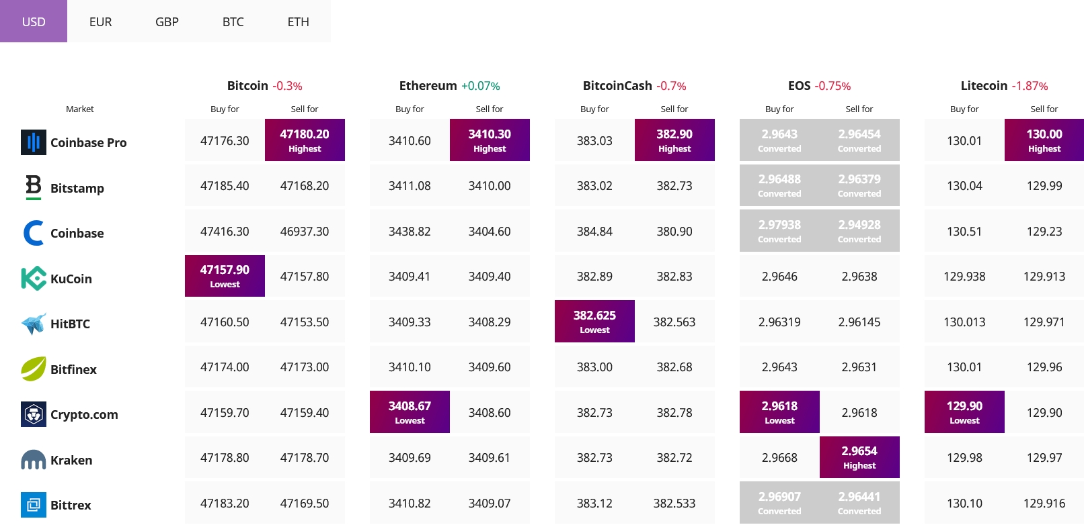Open the KuCoin market name
This screenshot has height=527, width=1084.
point(71,279)
